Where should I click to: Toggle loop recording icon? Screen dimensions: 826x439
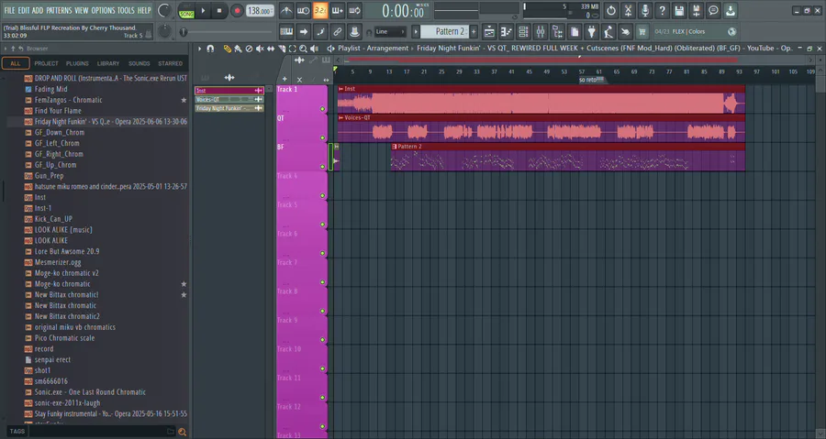click(355, 10)
